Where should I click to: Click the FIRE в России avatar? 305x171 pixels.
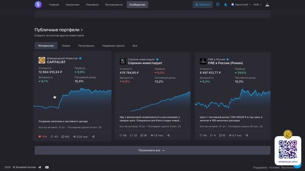click(203, 61)
